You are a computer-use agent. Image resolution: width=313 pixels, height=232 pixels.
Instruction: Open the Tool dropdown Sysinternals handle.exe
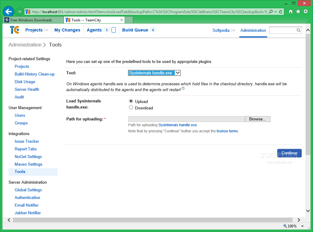point(154,73)
